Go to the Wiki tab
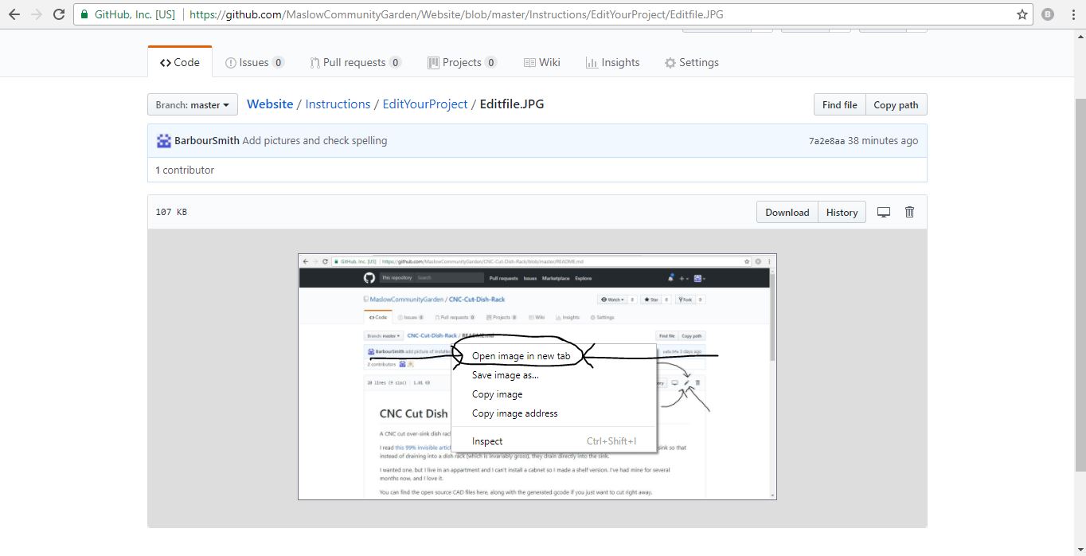This screenshot has height=556, width=1086. click(x=542, y=62)
